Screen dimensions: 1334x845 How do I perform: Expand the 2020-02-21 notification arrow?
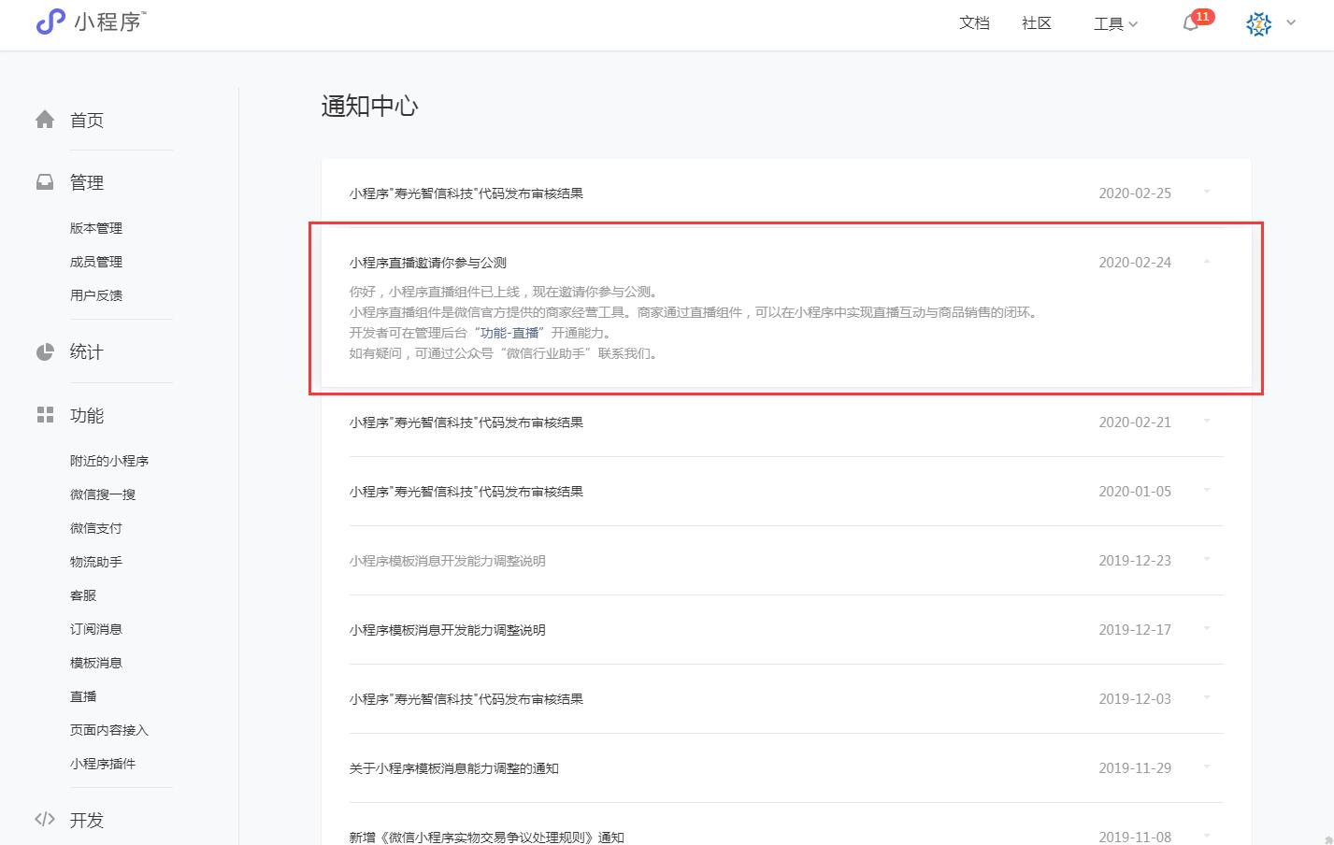coord(1207,421)
